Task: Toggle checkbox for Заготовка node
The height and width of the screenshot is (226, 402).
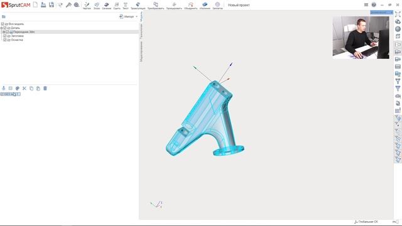Action: click(5, 36)
